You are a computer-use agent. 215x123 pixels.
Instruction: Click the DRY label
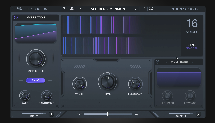[79, 115]
